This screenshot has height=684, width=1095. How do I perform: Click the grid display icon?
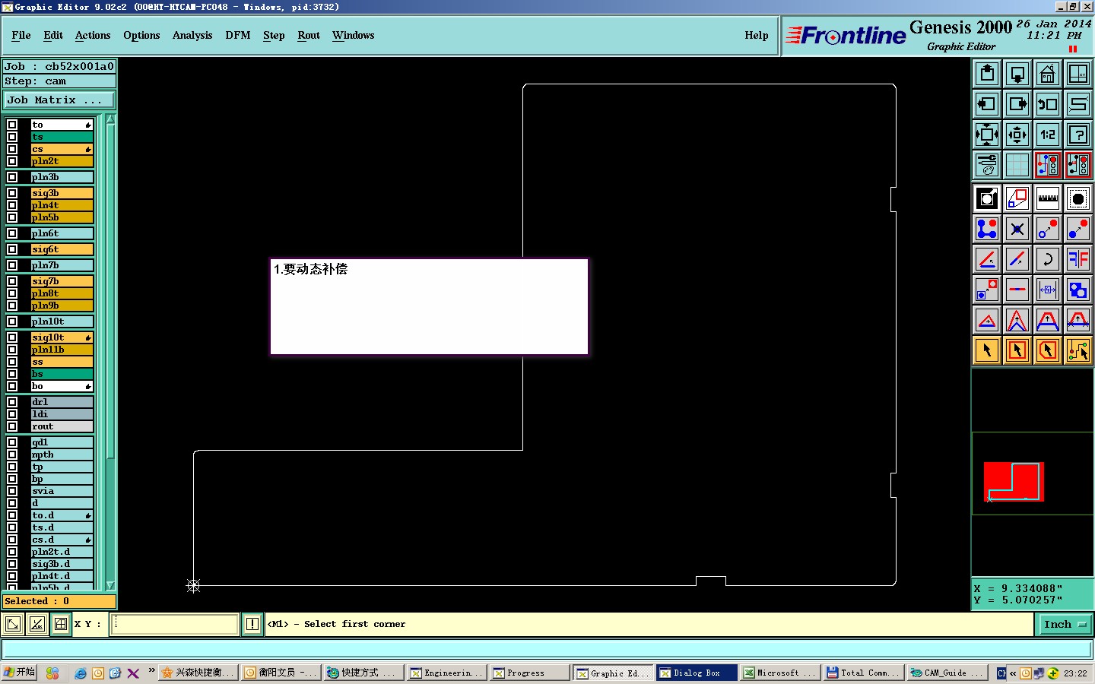tap(1017, 165)
